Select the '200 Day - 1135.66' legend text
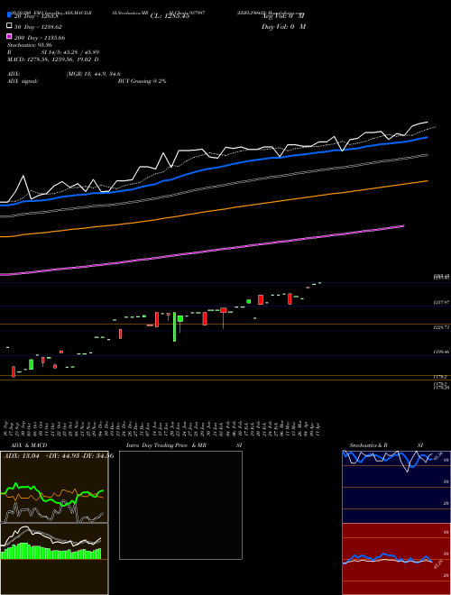The image size is (451, 595). click(x=40, y=38)
